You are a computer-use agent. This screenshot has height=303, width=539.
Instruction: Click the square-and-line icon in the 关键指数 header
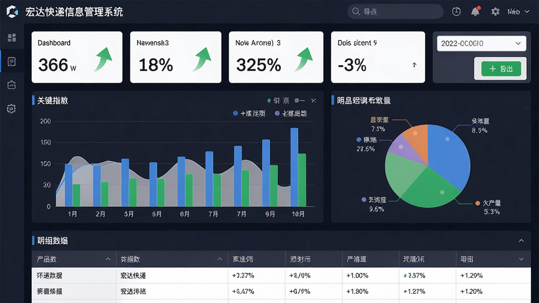coord(300,100)
